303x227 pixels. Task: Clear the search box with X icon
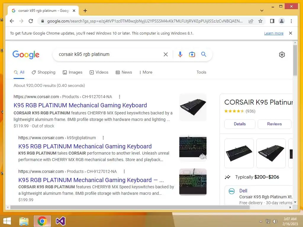166,54
